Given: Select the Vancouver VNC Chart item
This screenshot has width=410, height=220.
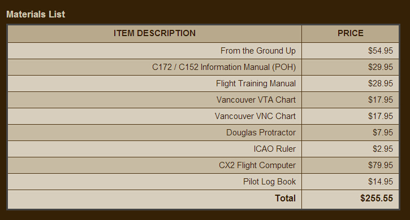Looking at the screenshot, I should pos(255,116).
